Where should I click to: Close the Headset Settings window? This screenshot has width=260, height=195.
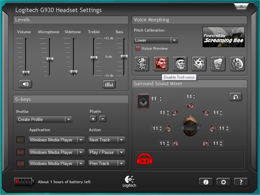(241, 6)
